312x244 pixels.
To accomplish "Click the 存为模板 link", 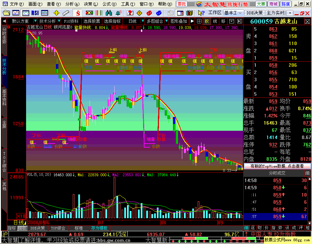I will (x=99, y=228).
